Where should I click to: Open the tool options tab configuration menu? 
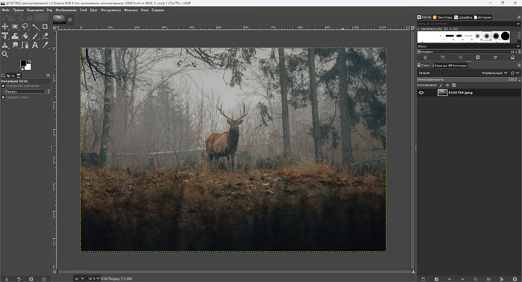point(48,75)
